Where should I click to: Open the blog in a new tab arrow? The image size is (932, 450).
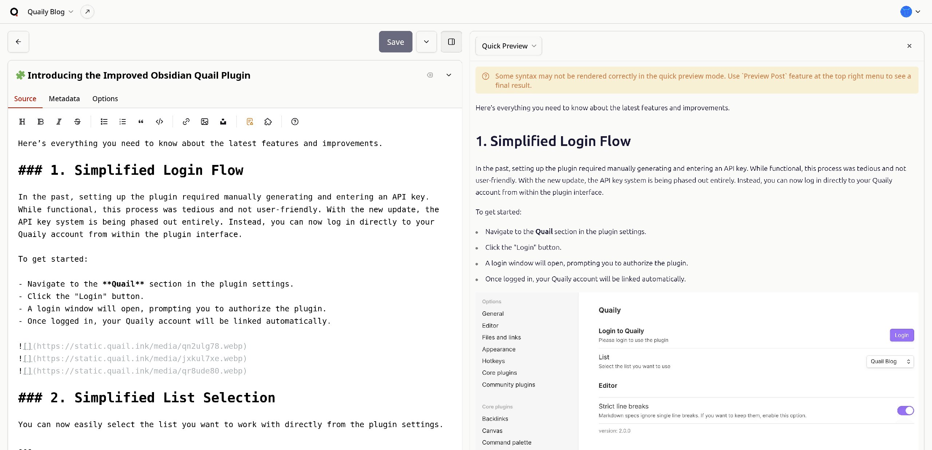87,12
